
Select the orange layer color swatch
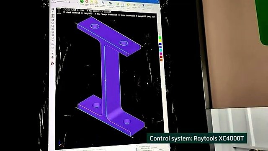pyautogui.click(x=161, y=60)
